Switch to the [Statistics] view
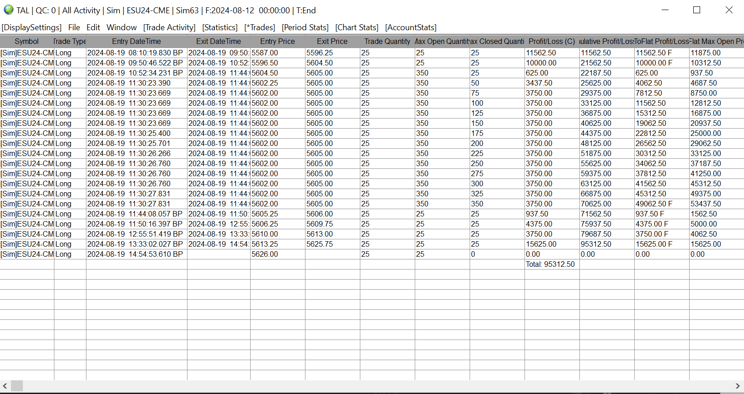Viewport: 744px width, 394px height. 220,27
